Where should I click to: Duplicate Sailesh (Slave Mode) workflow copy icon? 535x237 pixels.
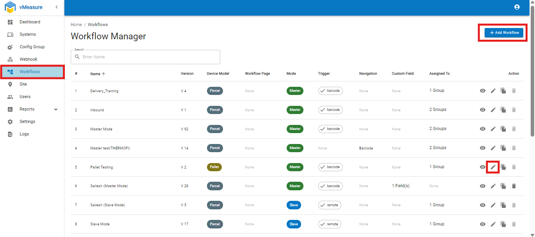(x=504, y=205)
